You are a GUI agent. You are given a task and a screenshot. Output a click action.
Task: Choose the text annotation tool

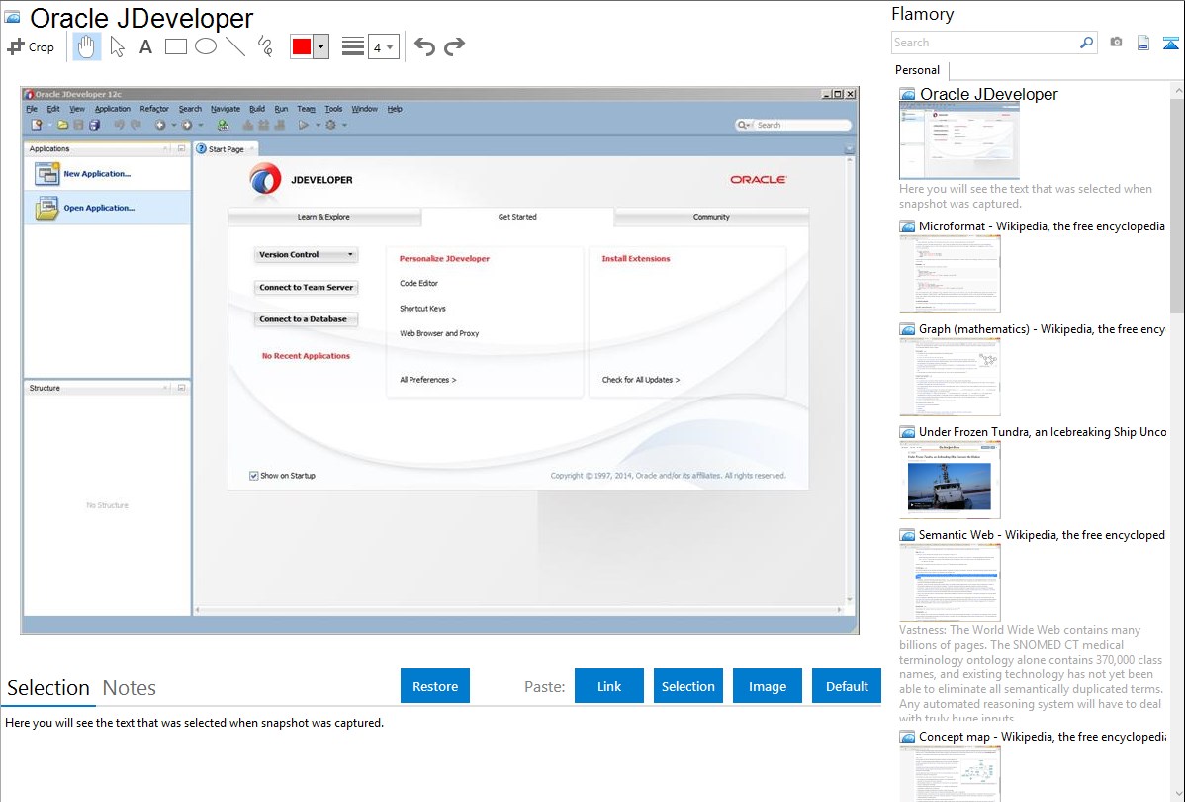(x=145, y=46)
